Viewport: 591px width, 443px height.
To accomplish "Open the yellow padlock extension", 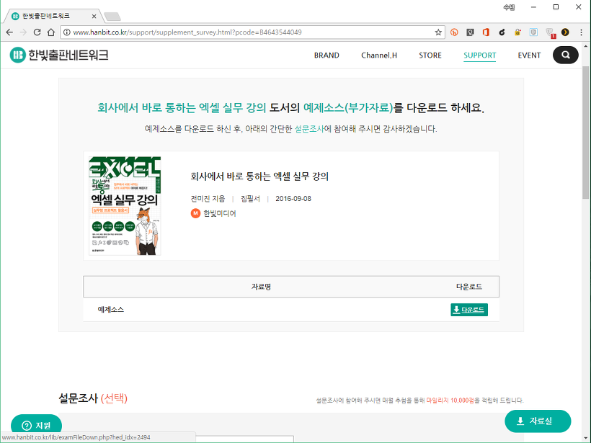I will (517, 32).
